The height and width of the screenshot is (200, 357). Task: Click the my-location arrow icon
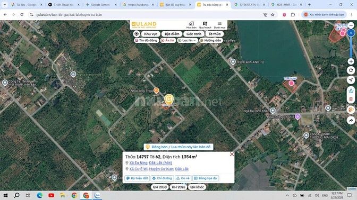[x=351, y=80]
